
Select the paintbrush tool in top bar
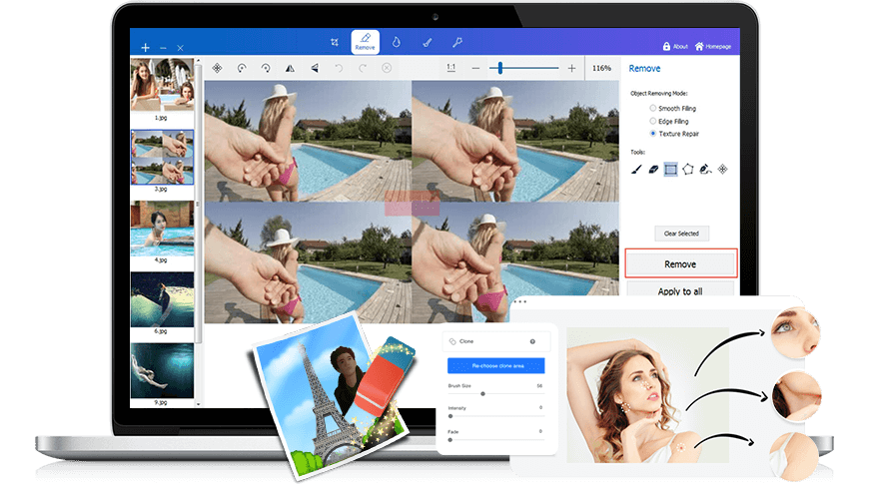coord(428,42)
